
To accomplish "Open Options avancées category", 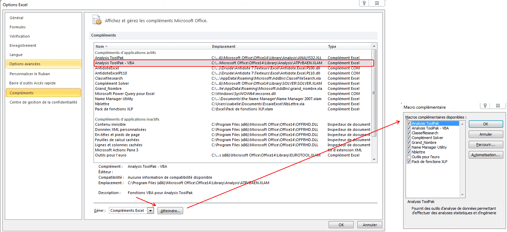I will [43, 64].
